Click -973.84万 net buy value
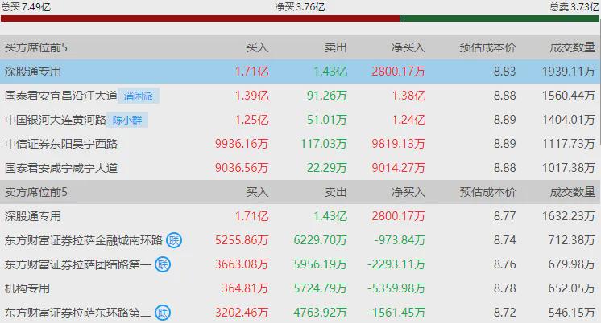Screen dimensions: 601x323 [400, 240]
